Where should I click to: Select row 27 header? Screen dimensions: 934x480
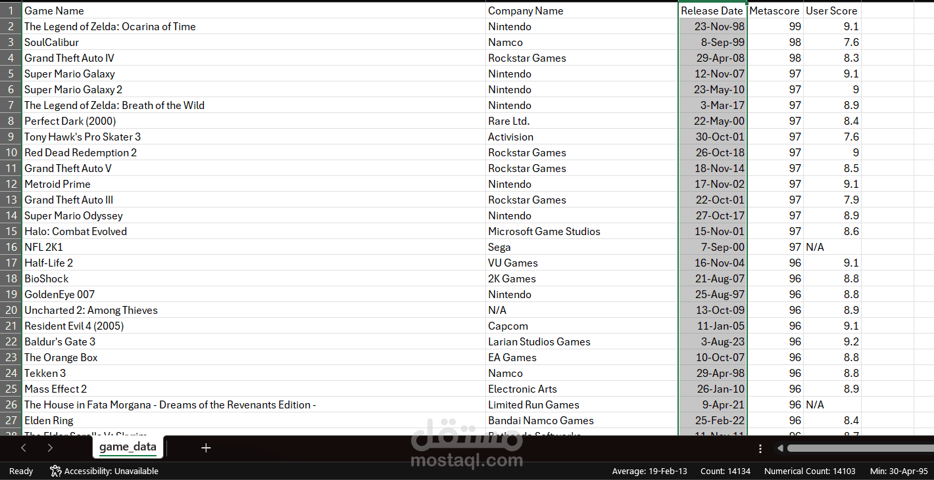11,420
